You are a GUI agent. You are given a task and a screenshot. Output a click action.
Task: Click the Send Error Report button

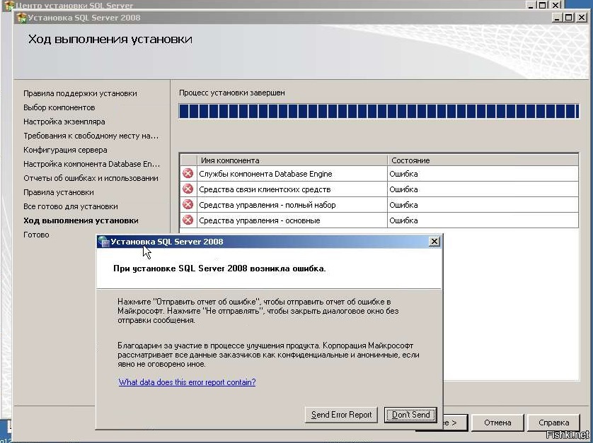pyautogui.click(x=341, y=415)
